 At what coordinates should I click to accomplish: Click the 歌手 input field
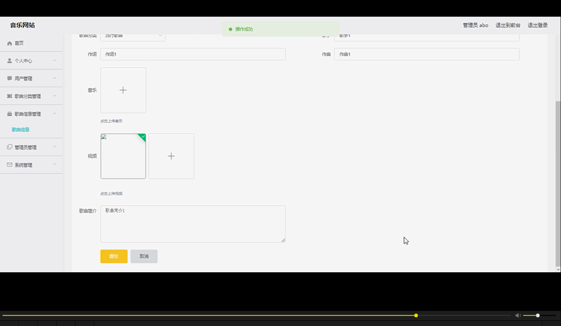coord(427,37)
